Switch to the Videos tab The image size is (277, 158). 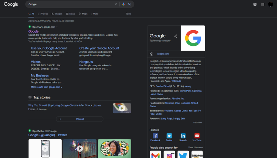pos(43,14)
